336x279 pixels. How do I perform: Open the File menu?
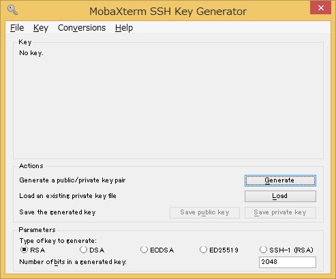click(x=17, y=28)
